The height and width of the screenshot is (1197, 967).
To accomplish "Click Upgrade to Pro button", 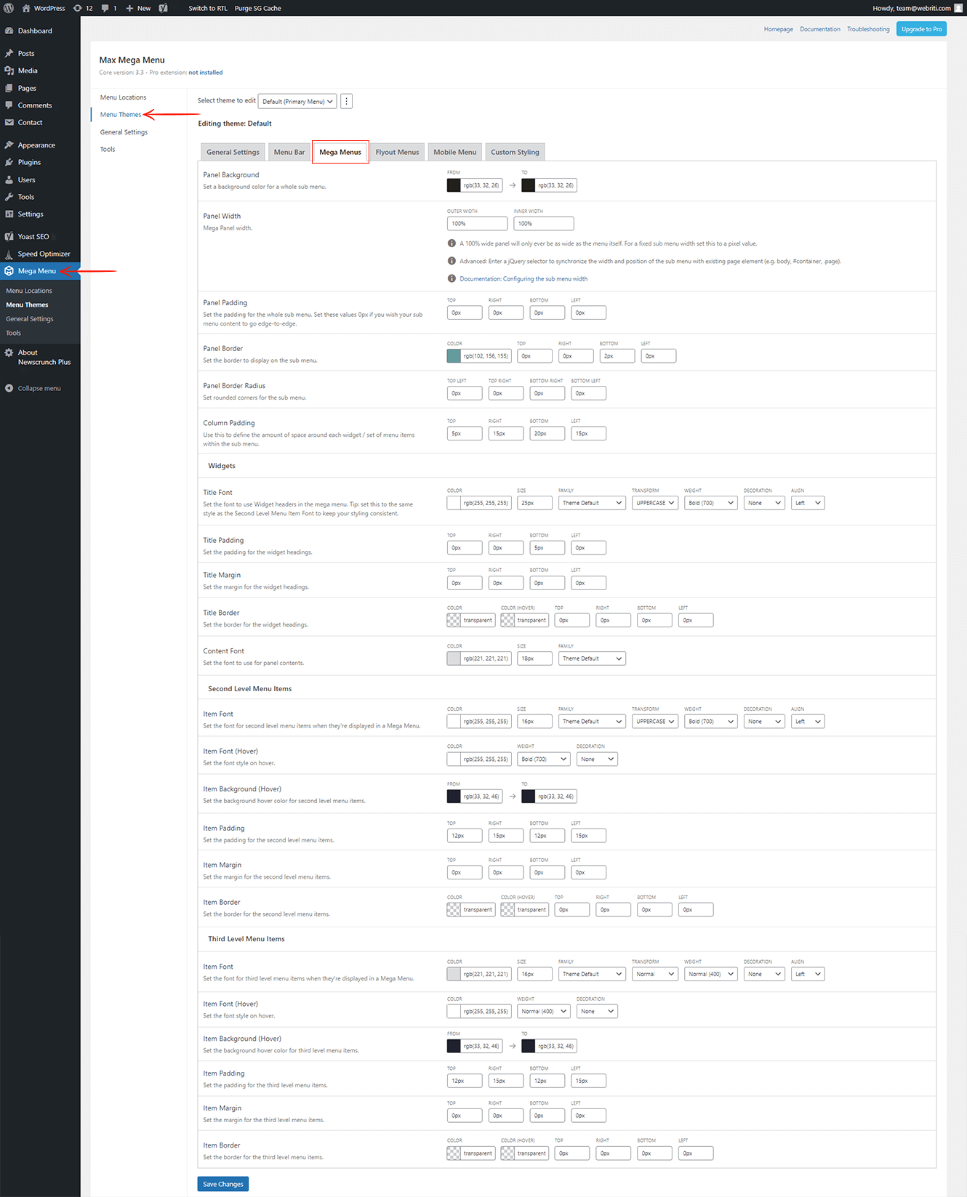I will [x=921, y=29].
